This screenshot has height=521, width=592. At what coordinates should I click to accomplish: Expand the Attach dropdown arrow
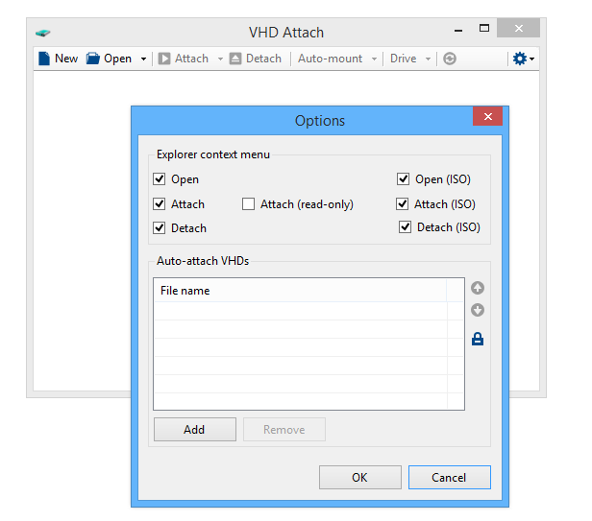[220, 59]
